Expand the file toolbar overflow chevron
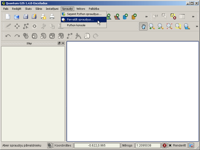This screenshot has width=200, height=150. point(146,16)
